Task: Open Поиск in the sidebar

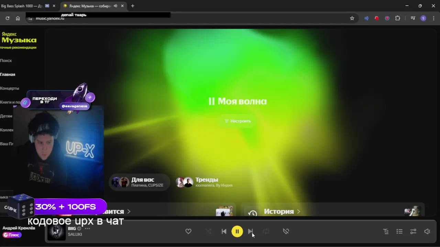Action: (6, 60)
